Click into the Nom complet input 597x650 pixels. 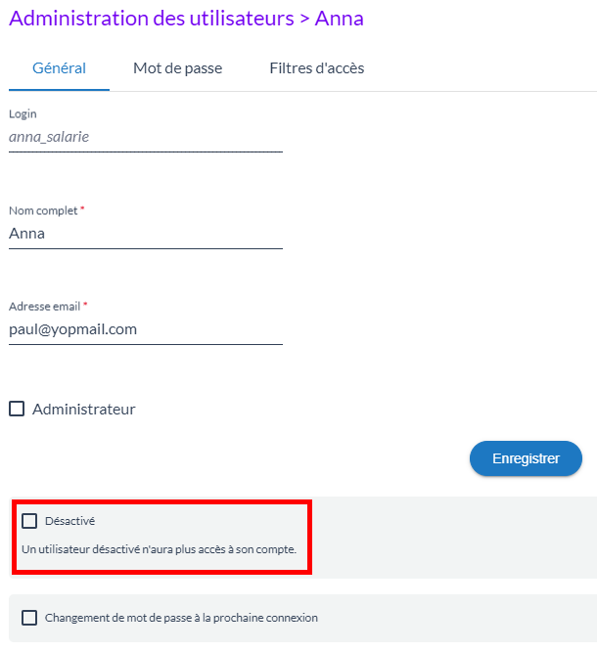145,234
